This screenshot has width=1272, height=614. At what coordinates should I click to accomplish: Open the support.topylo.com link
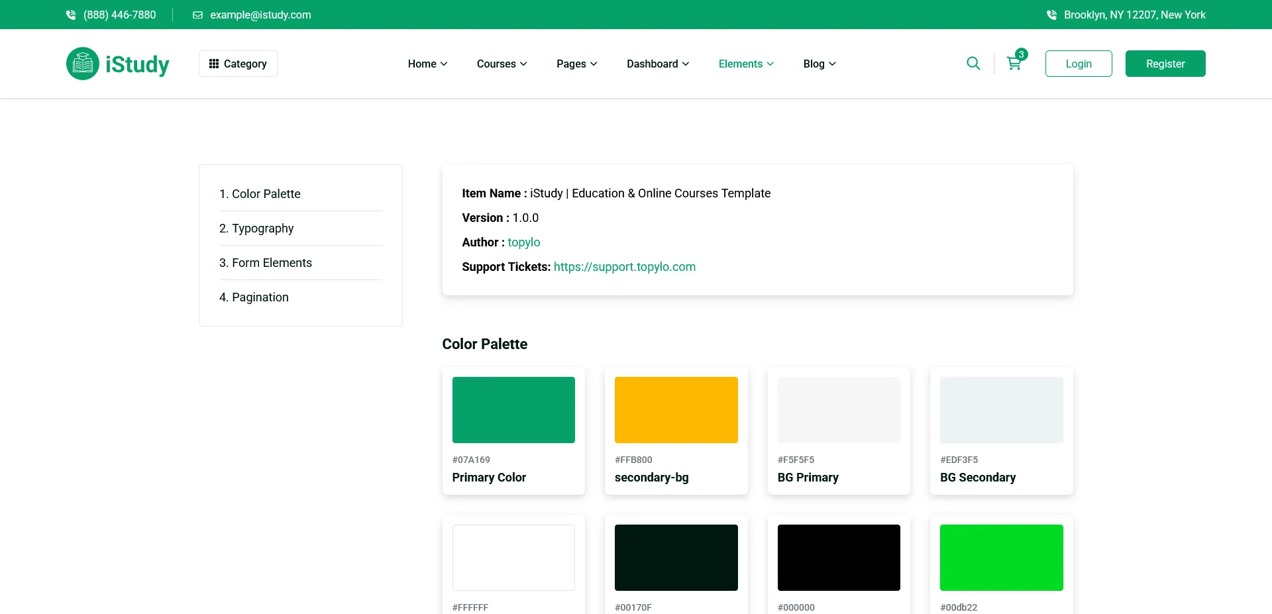[624, 267]
